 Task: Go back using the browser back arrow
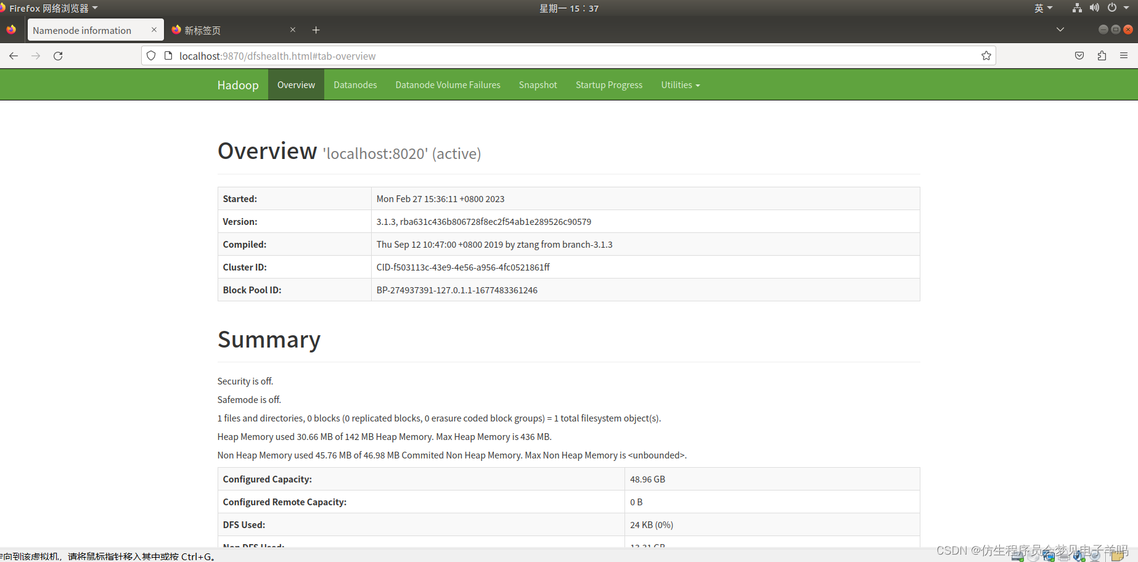(x=14, y=56)
